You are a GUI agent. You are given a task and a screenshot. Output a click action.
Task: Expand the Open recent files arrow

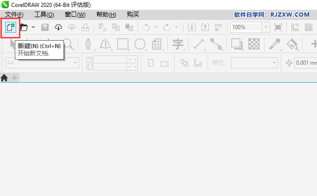[33, 27]
